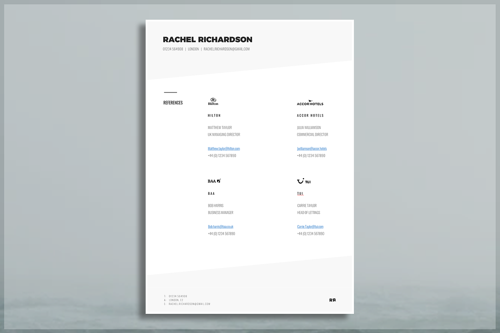Click the HILTON company heading

click(214, 115)
